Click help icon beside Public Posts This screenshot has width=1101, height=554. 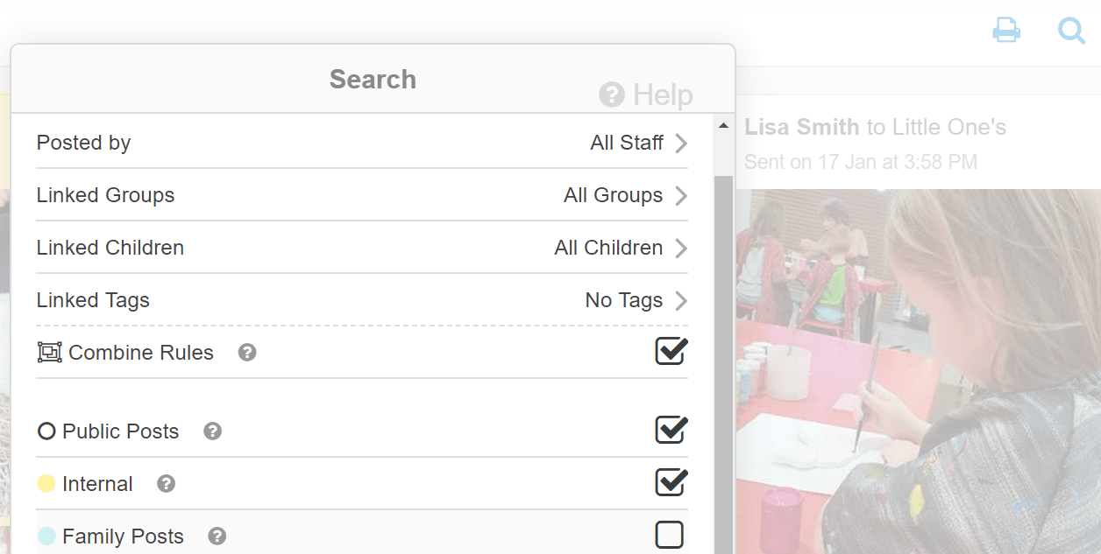(212, 431)
